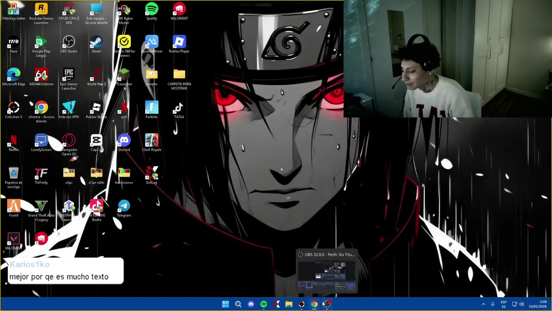The width and height of the screenshot is (552, 311).
Task: Open the Roblox Studio shortcut
Action: tap(97, 110)
